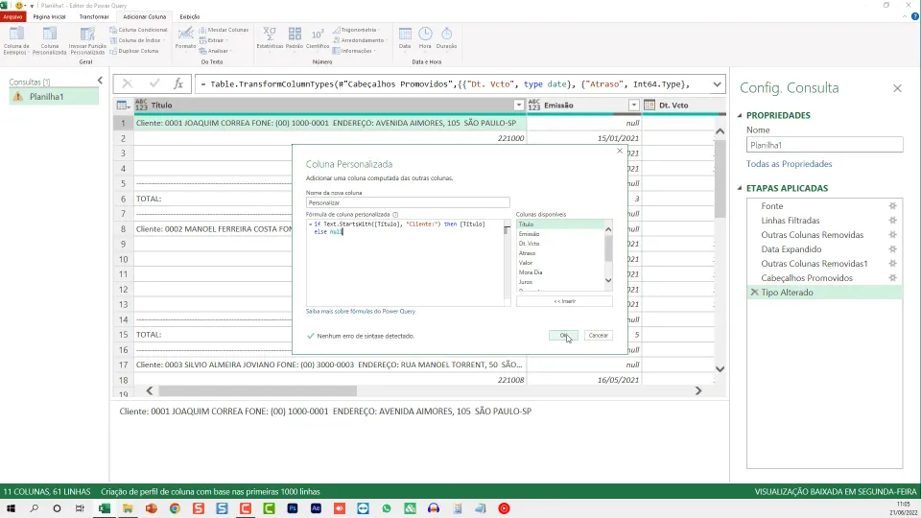Open Saiba mais sobre fórmulas link
Image resolution: width=921 pixels, height=518 pixels.
(x=361, y=311)
